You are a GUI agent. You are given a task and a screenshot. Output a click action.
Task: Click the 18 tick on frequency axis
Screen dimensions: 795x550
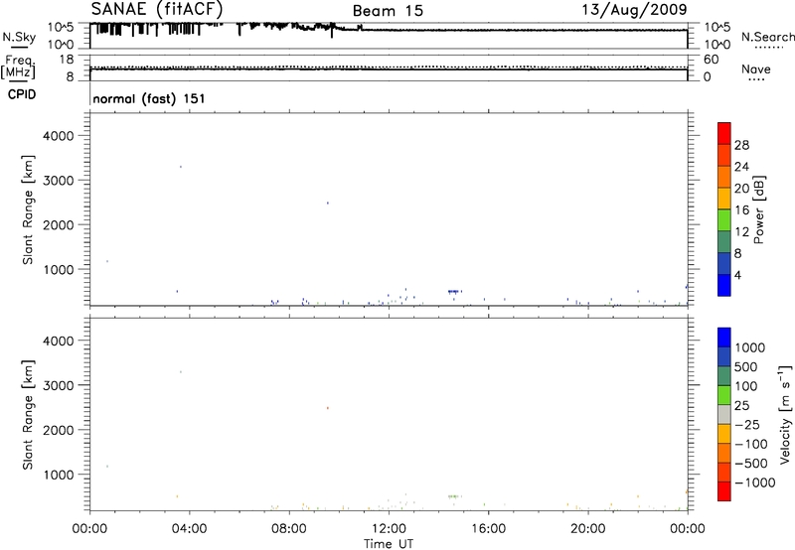67,60
